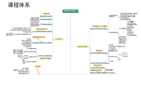This screenshot has width=141, height=92.
Task: Expand the 信息技术教学实施与评价能力 collapsed node
Action: tap(109, 64)
